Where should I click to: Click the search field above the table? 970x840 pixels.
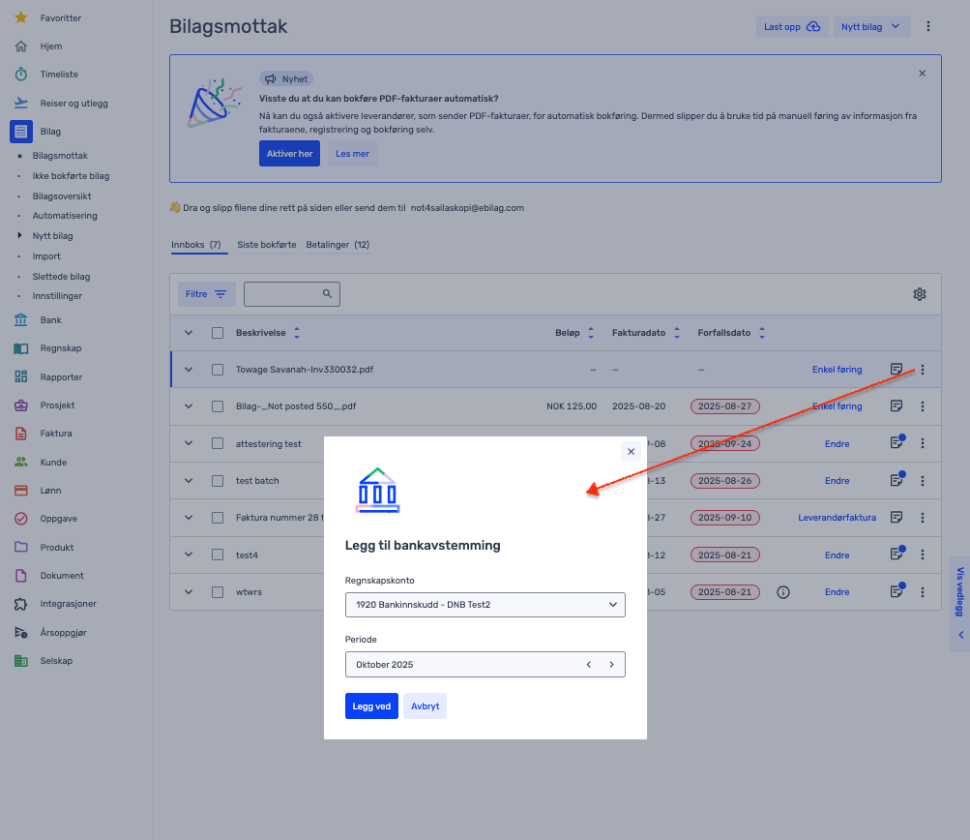[283, 294]
